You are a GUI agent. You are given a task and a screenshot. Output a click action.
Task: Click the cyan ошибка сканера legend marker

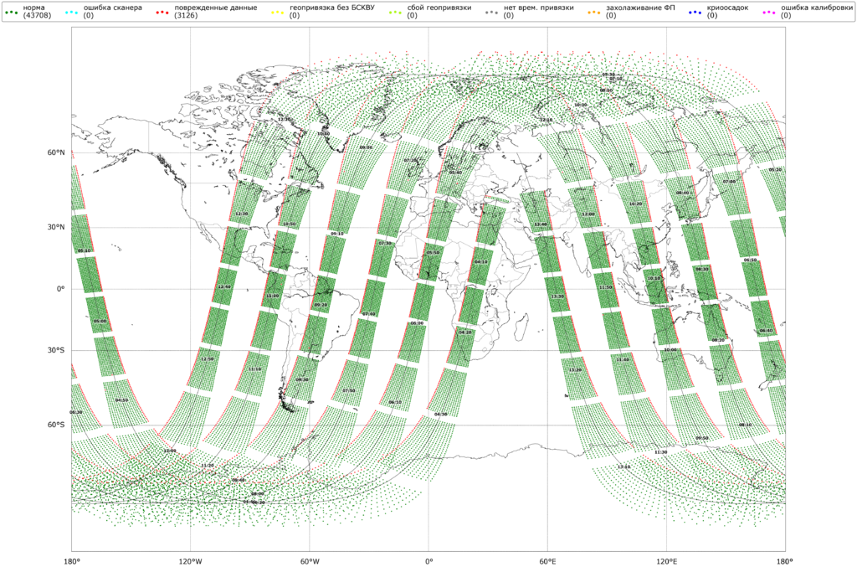point(71,13)
